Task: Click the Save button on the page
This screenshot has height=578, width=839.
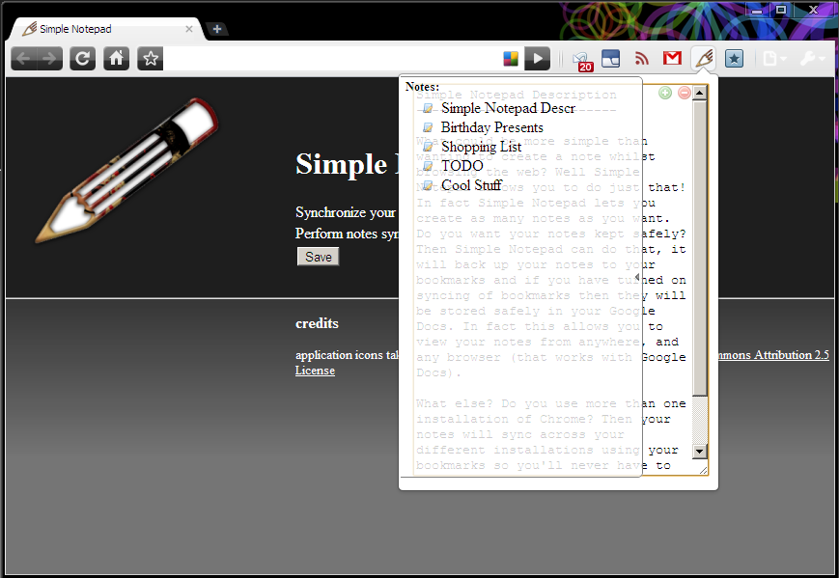Action: tap(318, 256)
